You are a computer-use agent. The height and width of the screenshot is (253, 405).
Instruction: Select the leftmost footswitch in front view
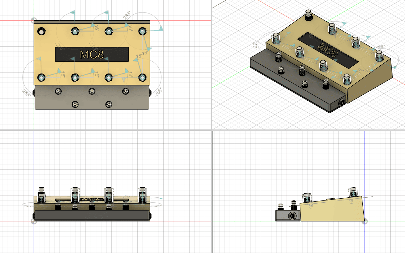41,195
